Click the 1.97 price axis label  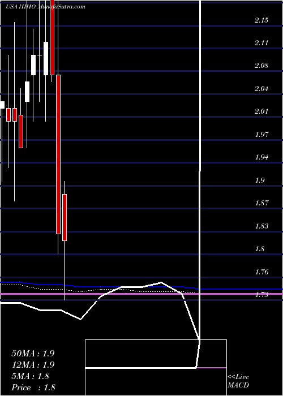tap(261, 135)
